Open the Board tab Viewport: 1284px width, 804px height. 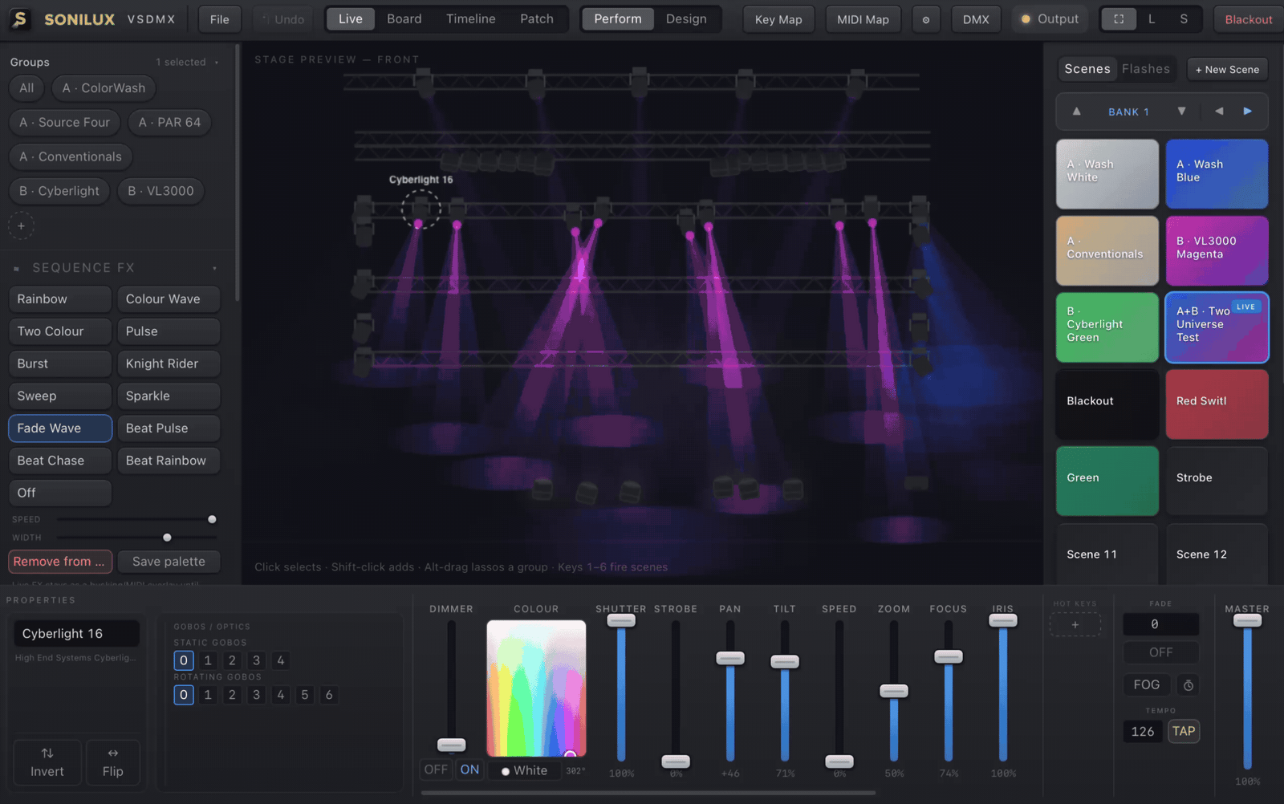coord(404,19)
